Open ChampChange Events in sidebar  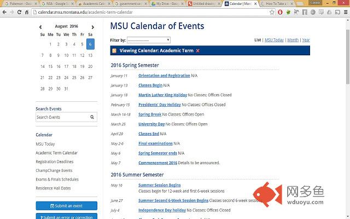coord(54,170)
